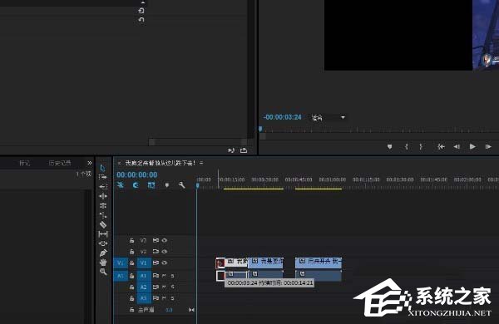The image size is (499, 324).
Task: Add a marker in the timeline header
Action: pyautogui.click(x=167, y=184)
